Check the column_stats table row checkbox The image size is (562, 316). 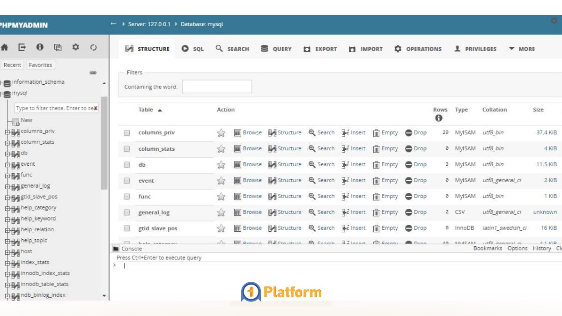click(x=126, y=148)
